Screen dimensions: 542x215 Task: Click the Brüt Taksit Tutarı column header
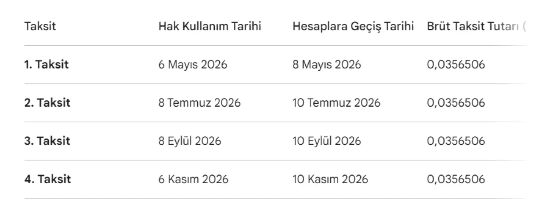tap(474, 26)
